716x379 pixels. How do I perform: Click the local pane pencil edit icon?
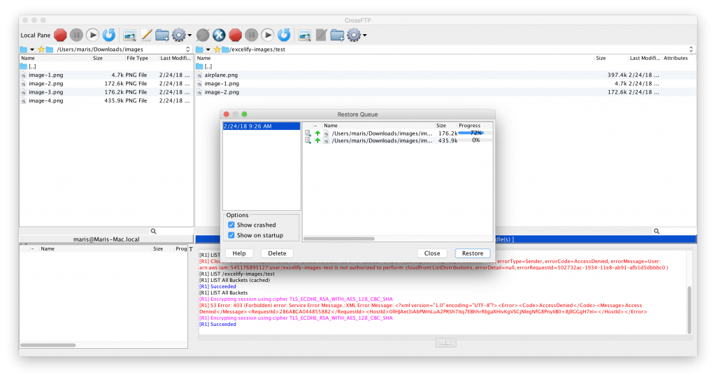[146, 34]
